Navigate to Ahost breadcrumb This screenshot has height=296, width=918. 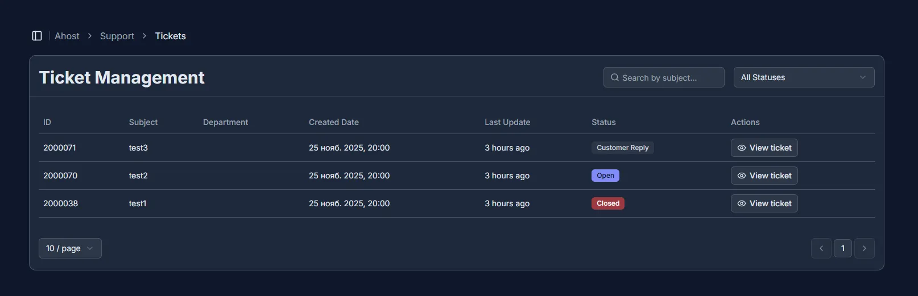(x=67, y=36)
